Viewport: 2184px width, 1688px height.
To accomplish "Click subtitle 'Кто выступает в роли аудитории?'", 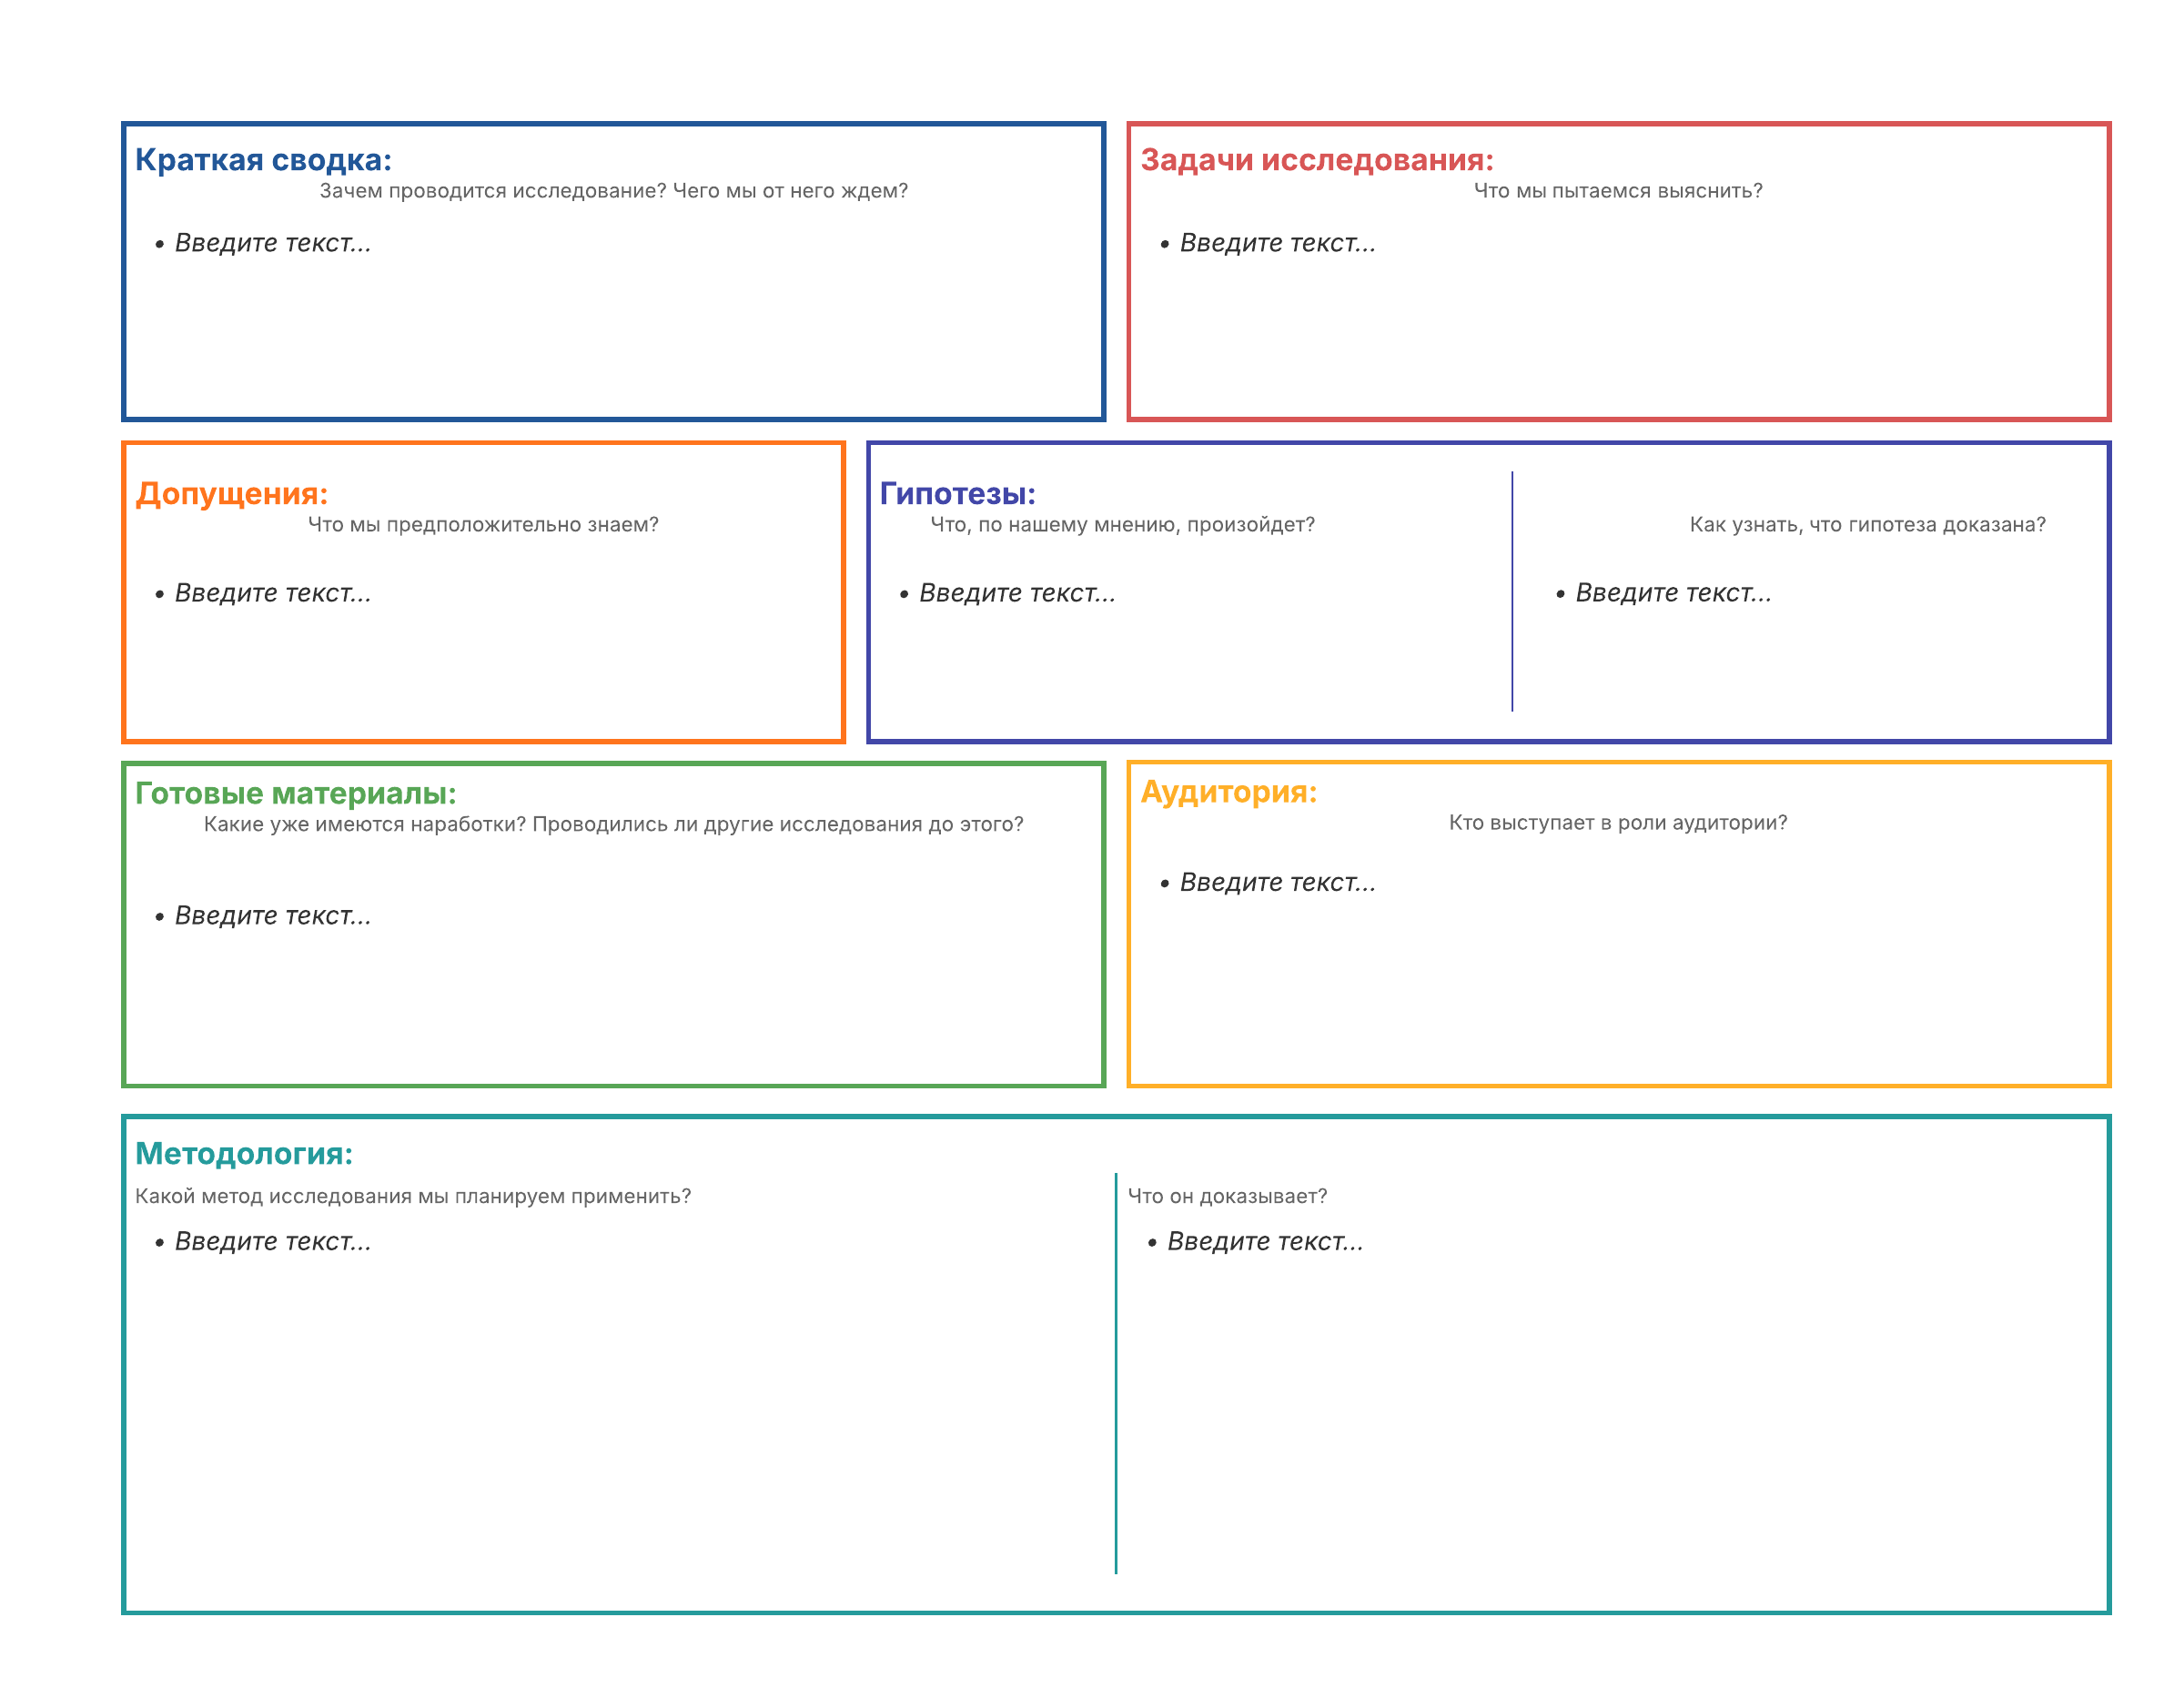I will point(1617,822).
